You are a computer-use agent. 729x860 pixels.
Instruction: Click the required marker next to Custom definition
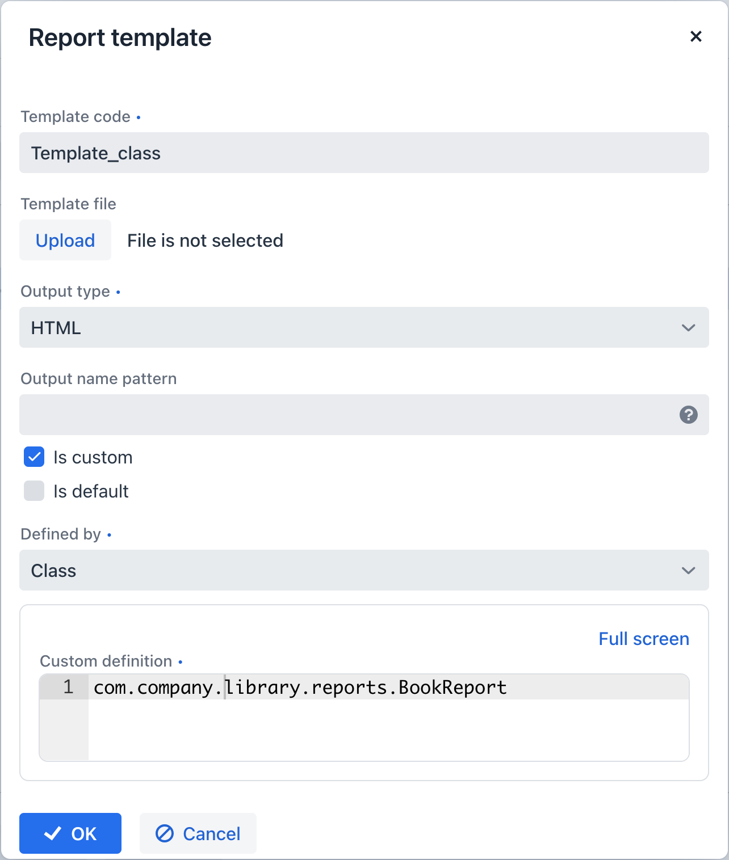(181, 662)
